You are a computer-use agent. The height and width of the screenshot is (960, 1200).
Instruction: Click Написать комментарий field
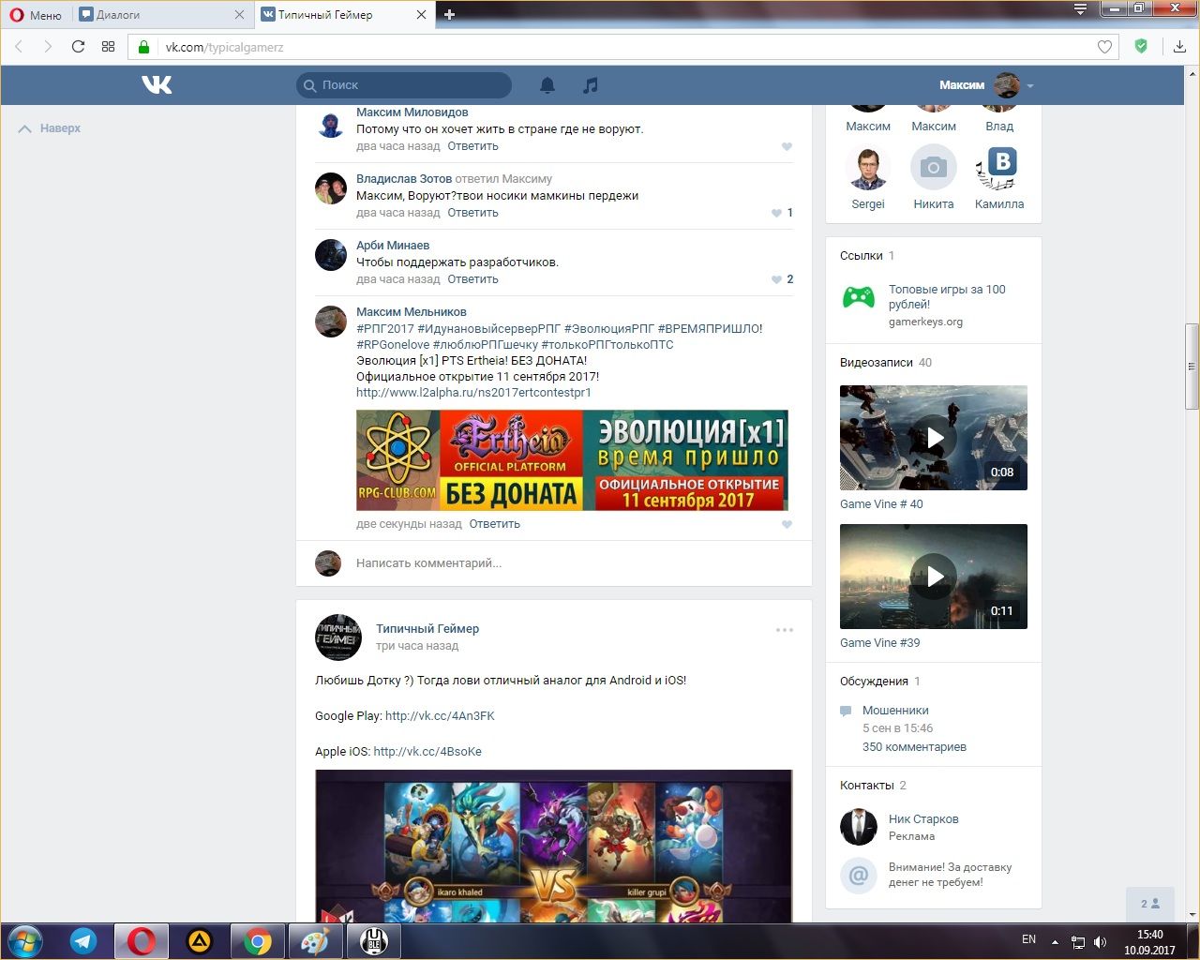(x=554, y=563)
